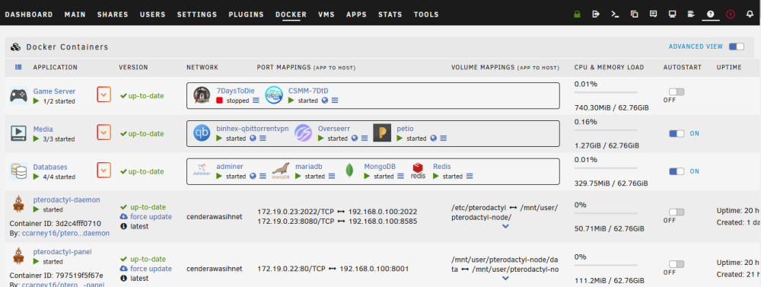This screenshot has height=287, width=761.
Task: Click the red alert circle icon
Action: pyautogui.click(x=731, y=14)
